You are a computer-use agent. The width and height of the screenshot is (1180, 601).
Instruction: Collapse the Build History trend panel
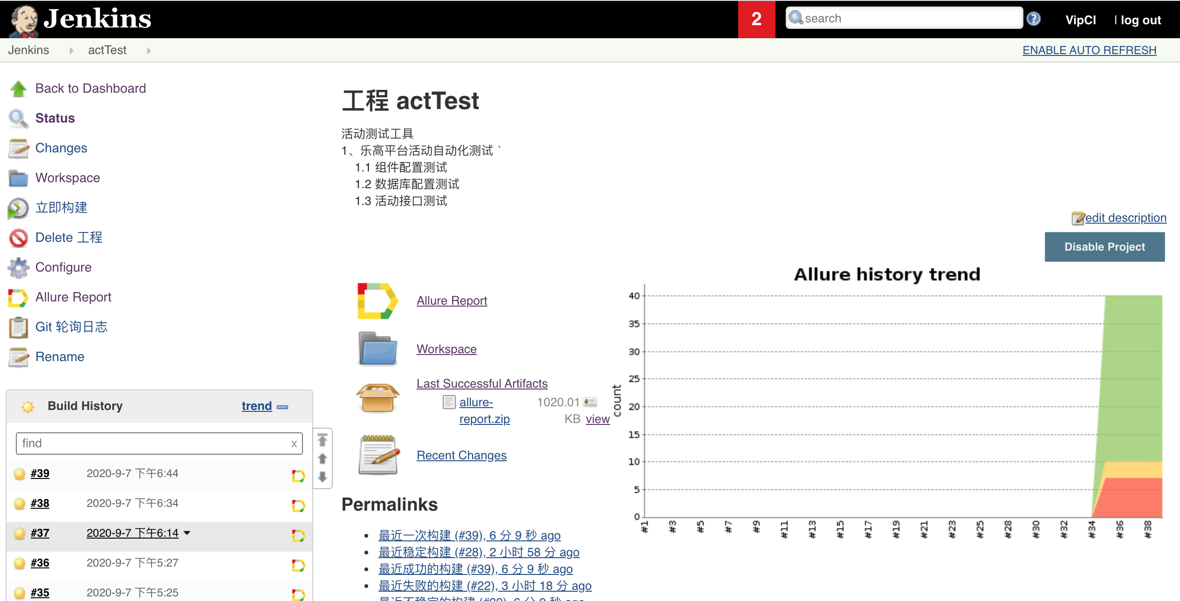282,406
